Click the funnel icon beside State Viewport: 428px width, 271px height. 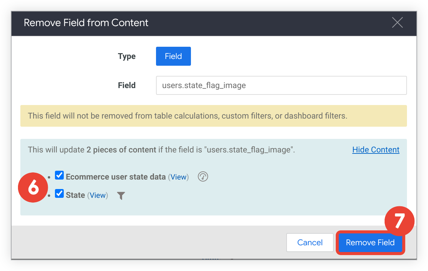click(x=121, y=195)
